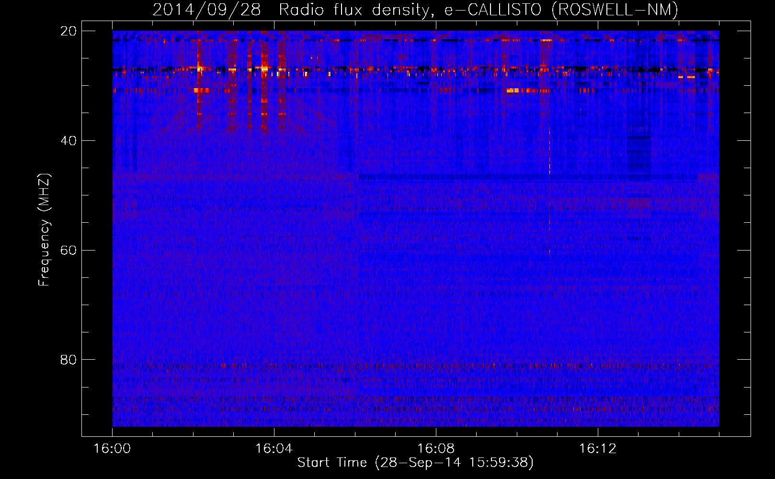Click the 16:00 time tick label
The height and width of the screenshot is (479, 775).
click(x=112, y=449)
